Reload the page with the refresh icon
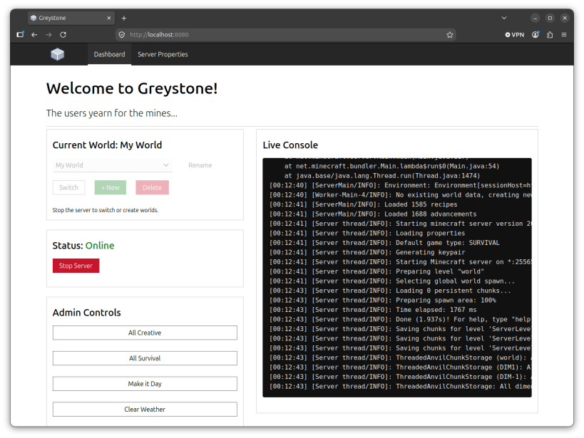The image size is (584, 438). click(x=63, y=35)
